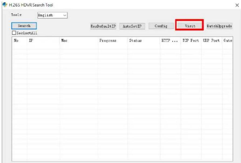Click the TCP Port column header

(191, 41)
